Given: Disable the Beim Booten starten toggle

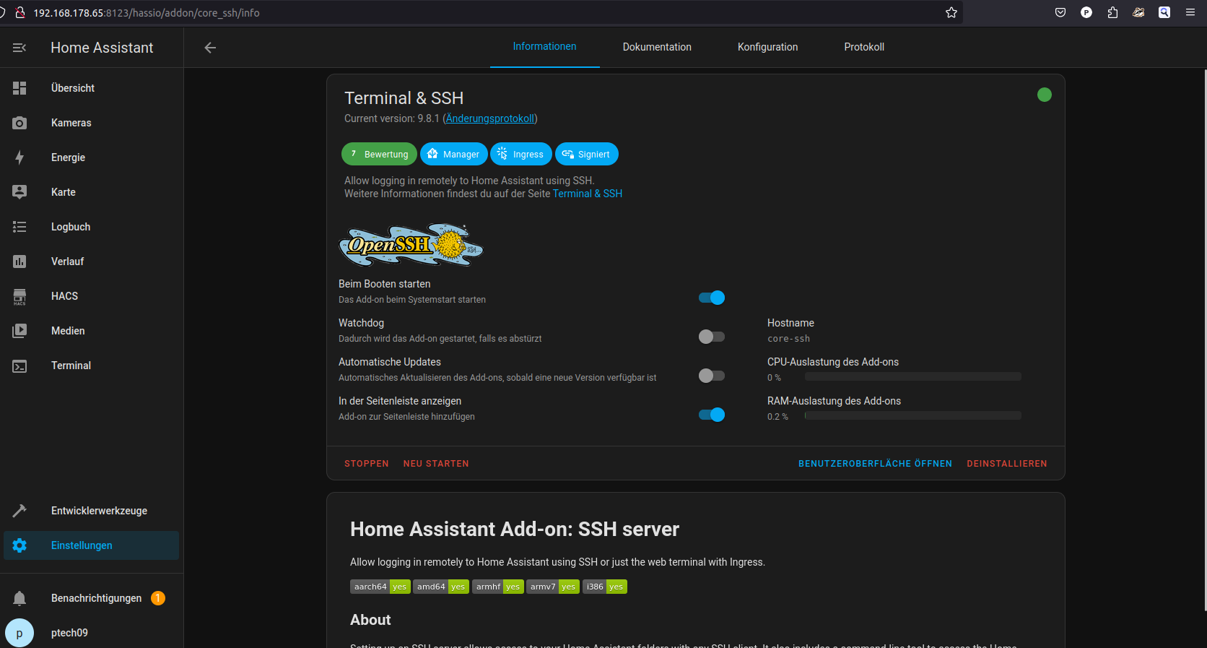Looking at the screenshot, I should 711,298.
